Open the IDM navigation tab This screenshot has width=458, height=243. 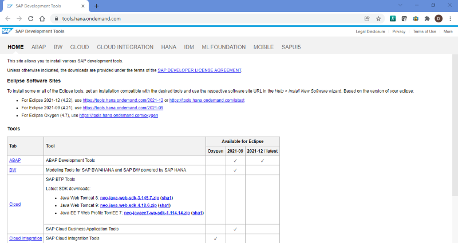pos(189,47)
